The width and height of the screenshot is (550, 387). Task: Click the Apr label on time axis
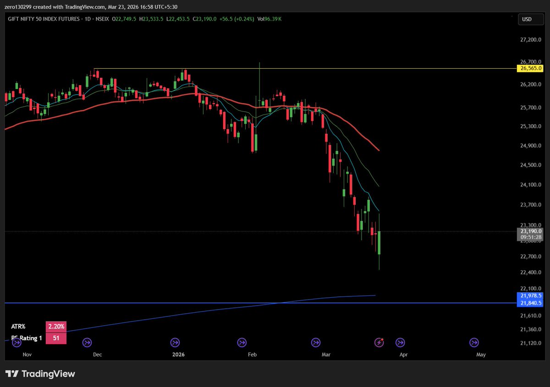(x=404, y=354)
